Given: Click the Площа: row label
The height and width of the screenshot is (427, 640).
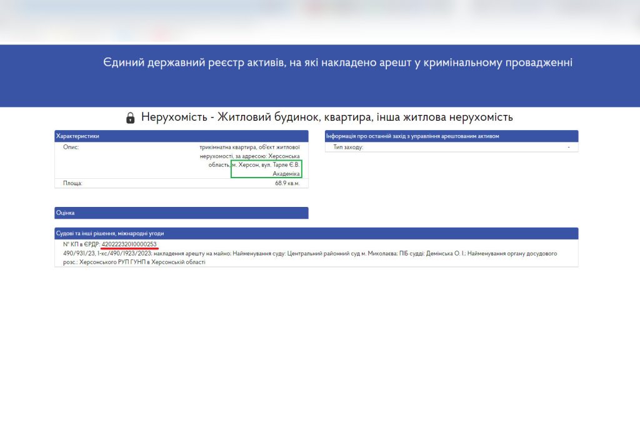Looking at the screenshot, I should pos(72,184).
